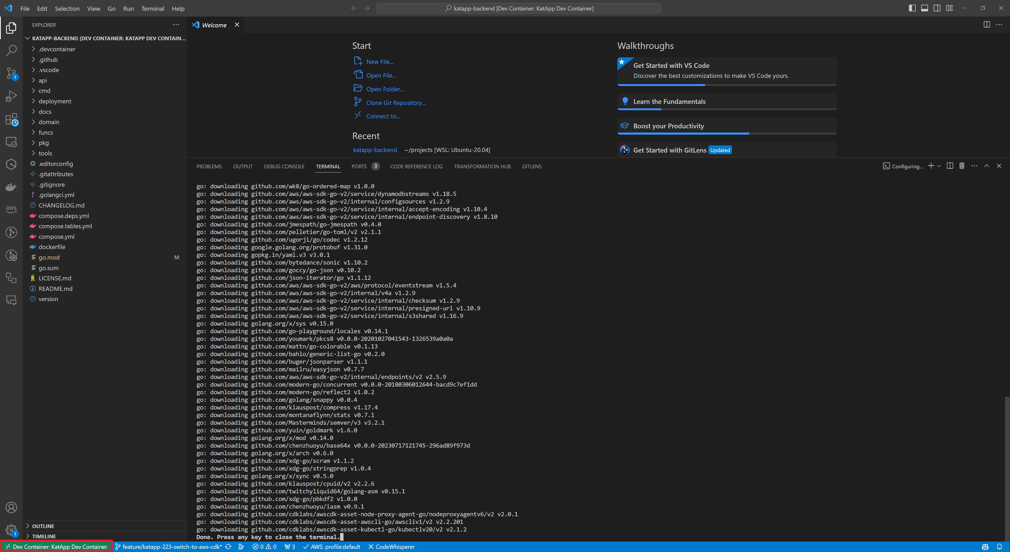Open the Search view in activity bar
The image size is (1010, 552).
tap(11, 50)
